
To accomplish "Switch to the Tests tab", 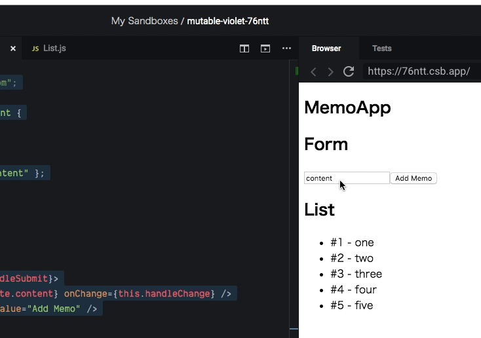I will [x=381, y=48].
